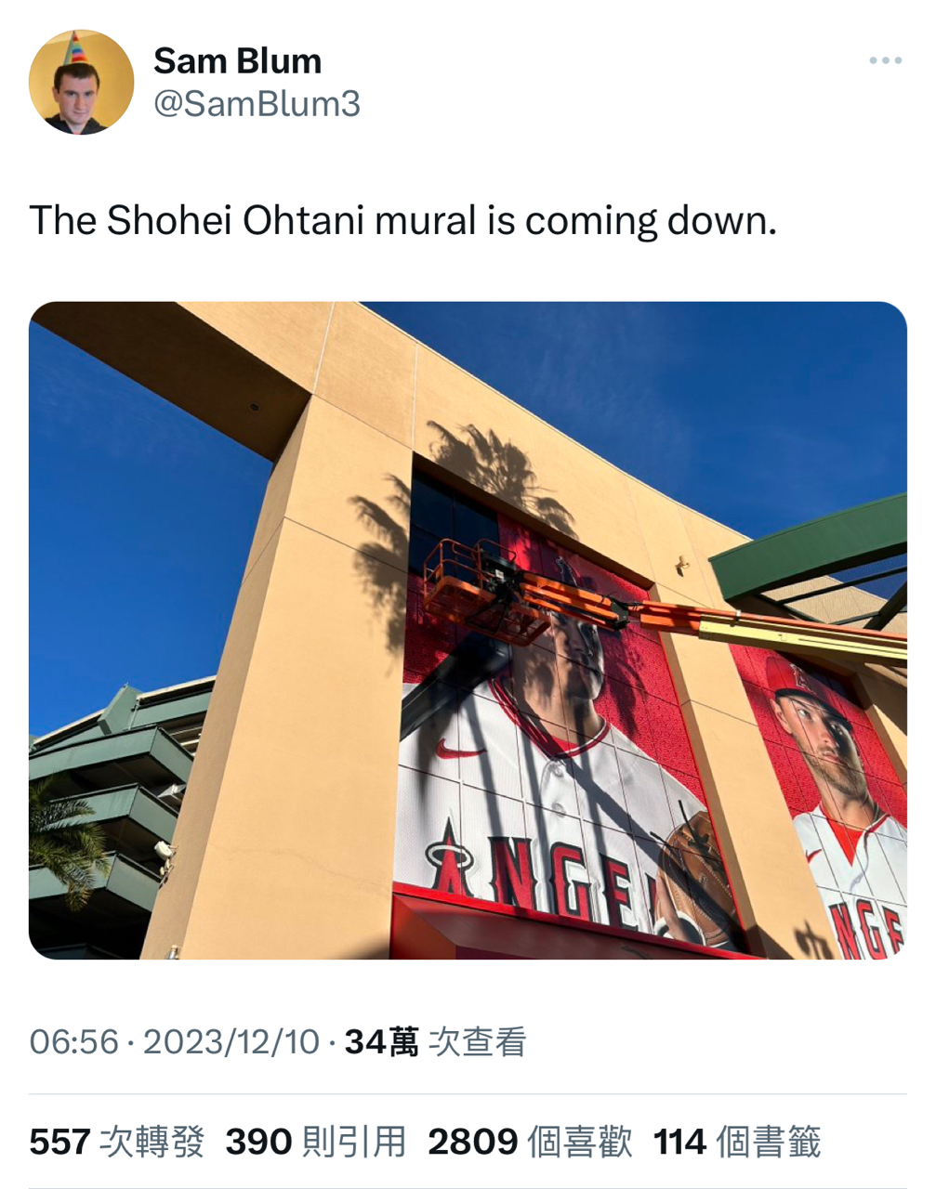Viewport: 936px width, 1189px height.
Task: View the 2809 likes list
Action: pyautogui.click(x=530, y=1142)
